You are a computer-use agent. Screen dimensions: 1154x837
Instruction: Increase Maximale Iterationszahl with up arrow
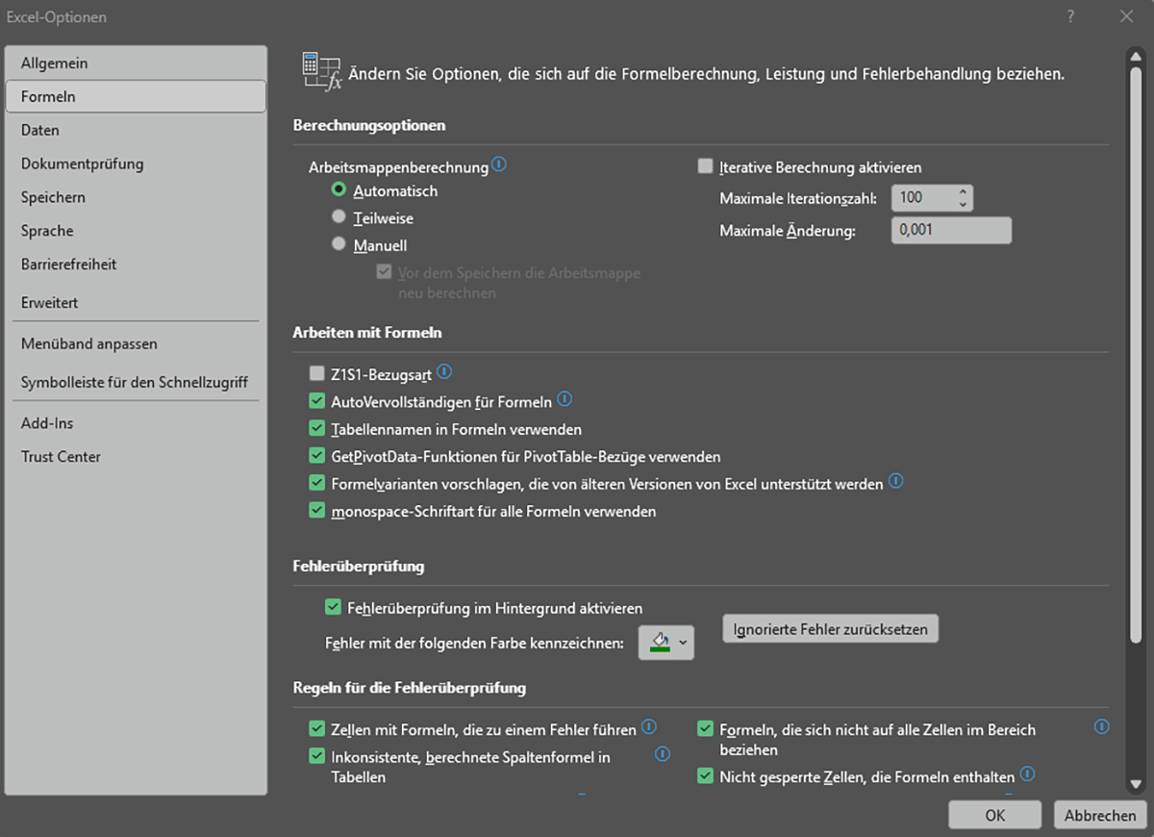click(x=963, y=192)
